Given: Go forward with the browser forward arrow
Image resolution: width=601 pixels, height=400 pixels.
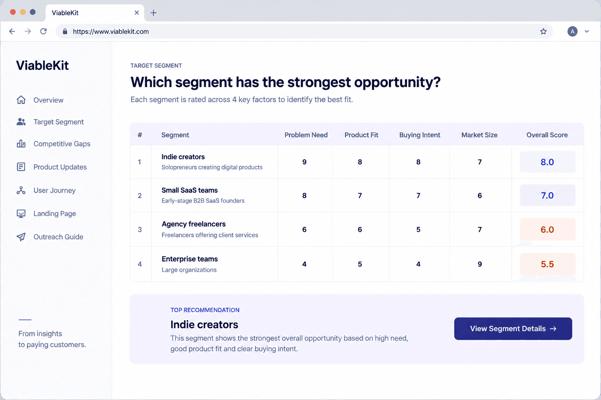Looking at the screenshot, I should coord(28,31).
